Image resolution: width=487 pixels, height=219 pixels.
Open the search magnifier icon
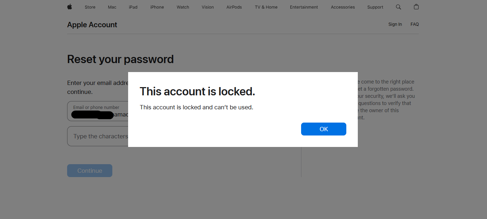(x=398, y=7)
